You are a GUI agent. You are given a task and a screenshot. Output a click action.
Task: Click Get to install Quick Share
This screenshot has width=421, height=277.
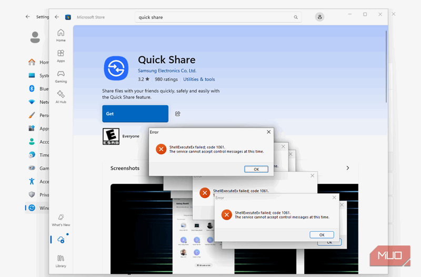pyautogui.click(x=135, y=114)
